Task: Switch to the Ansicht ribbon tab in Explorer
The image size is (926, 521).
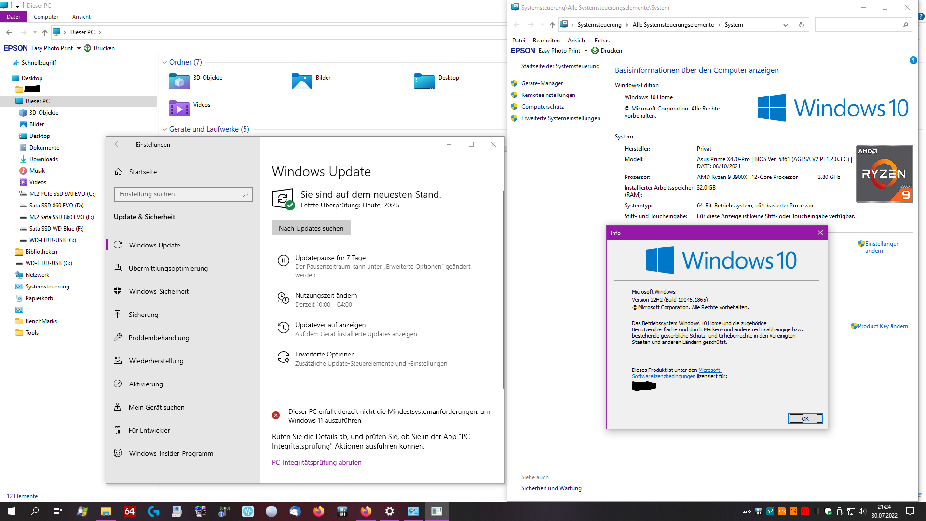Action: tap(81, 17)
